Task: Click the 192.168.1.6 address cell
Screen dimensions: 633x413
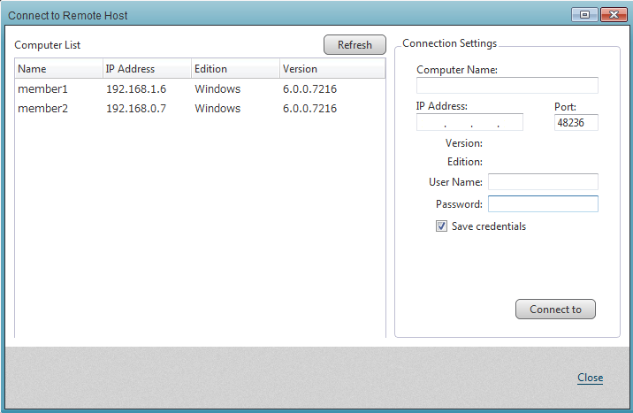Action: coord(136,89)
